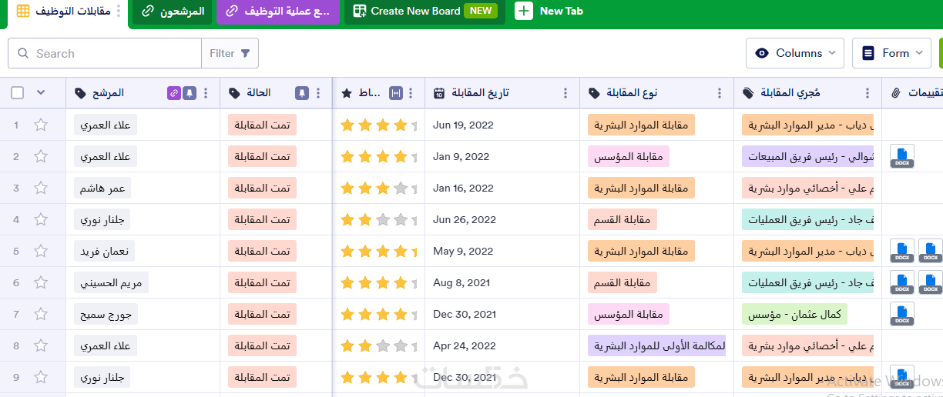
Task: Toggle the favorite star for row 6
Action: coord(41,282)
